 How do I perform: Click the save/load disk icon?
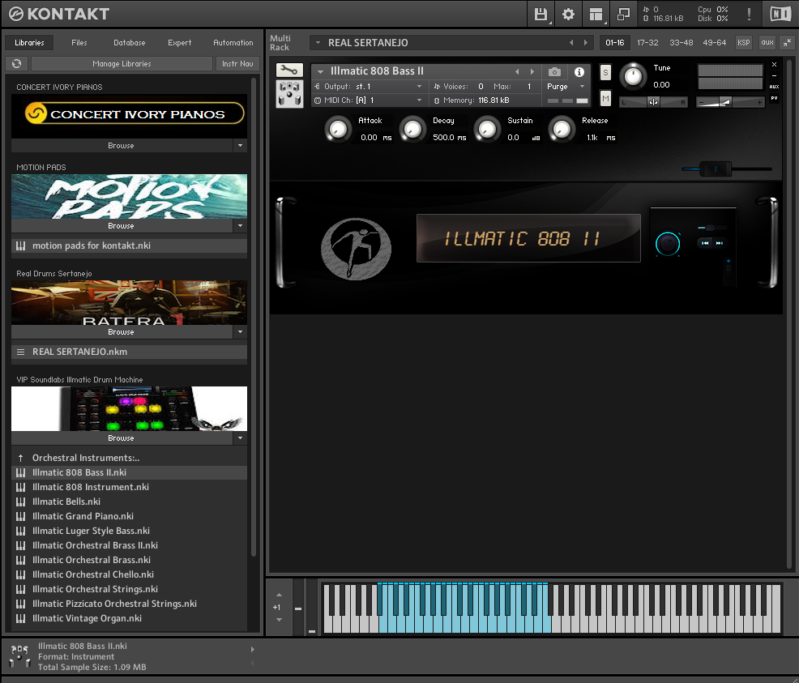click(x=540, y=15)
